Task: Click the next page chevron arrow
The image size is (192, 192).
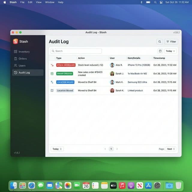Action: tap(117, 149)
